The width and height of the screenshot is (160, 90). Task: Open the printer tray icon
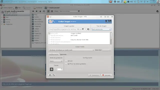click(118, 2)
